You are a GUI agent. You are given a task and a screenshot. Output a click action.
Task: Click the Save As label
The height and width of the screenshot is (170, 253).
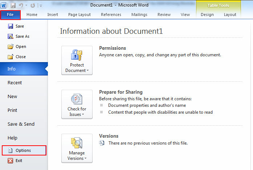[x=23, y=36]
